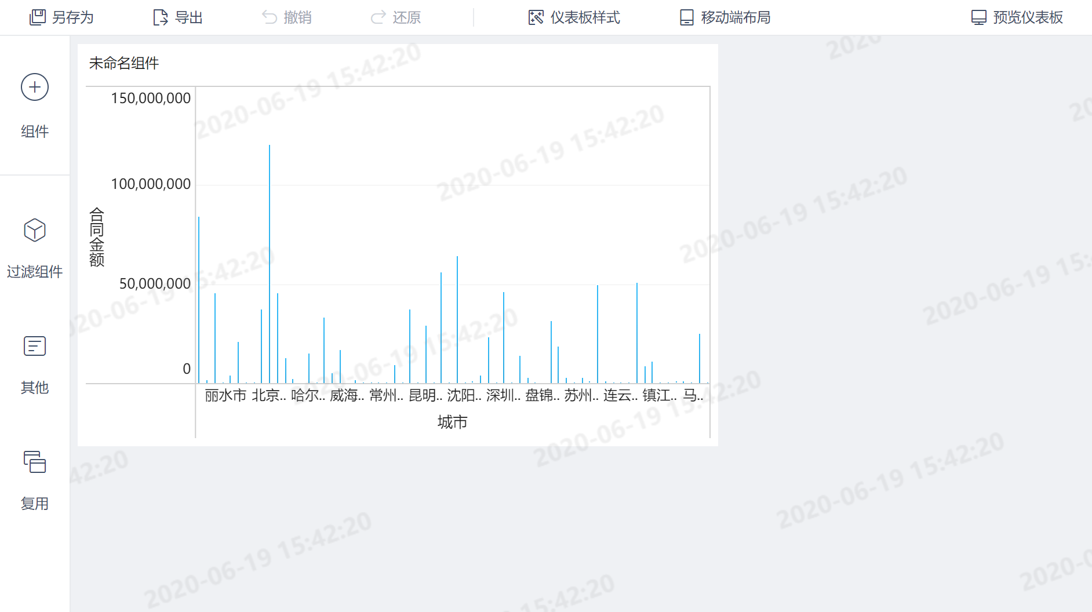Select the 组件 sidebar label
The width and height of the screenshot is (1092, 612).
click(x=35, y=132)
